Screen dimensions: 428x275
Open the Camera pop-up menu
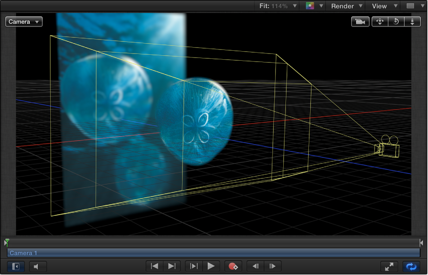tap(23, 21)
